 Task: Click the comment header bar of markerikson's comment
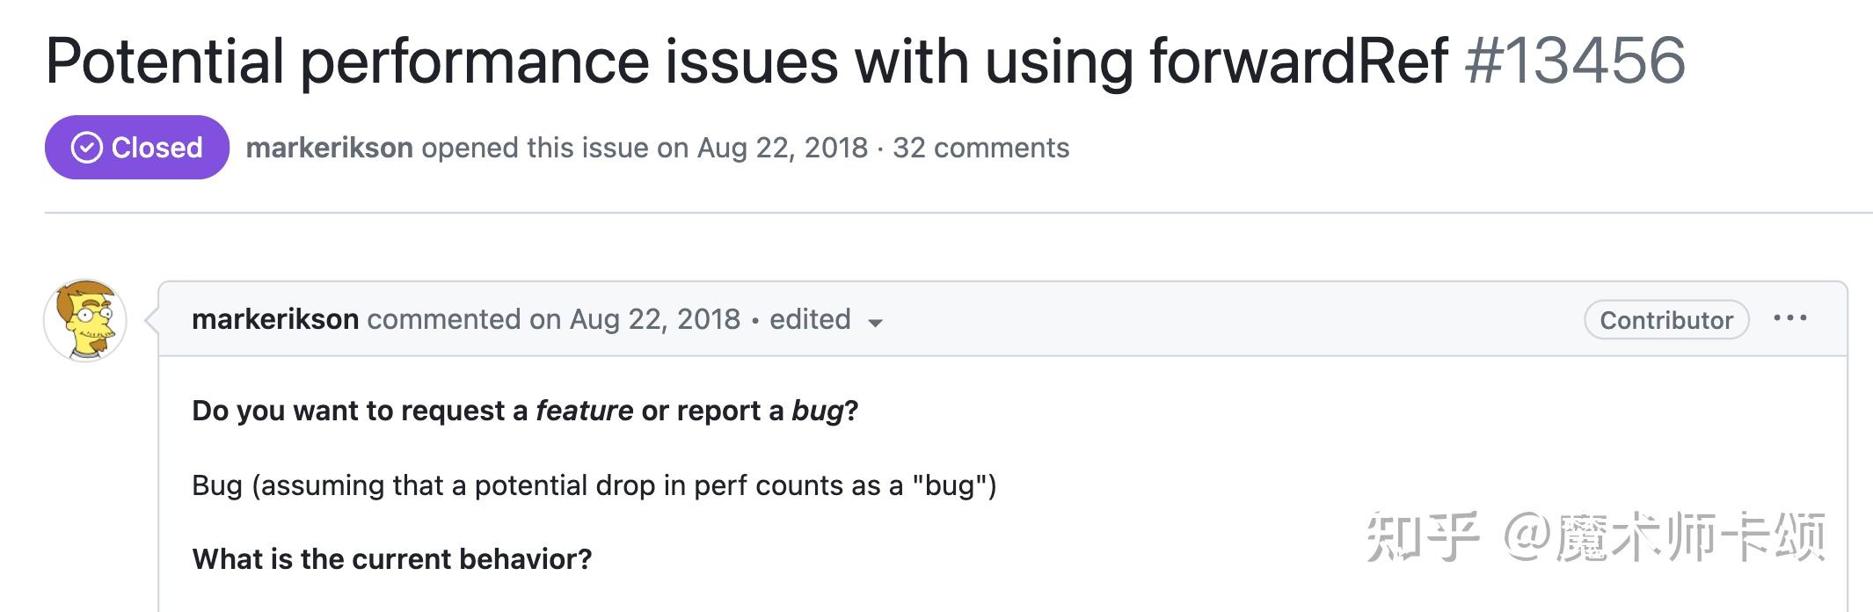pyautogui.click(x=1231, y=319)
